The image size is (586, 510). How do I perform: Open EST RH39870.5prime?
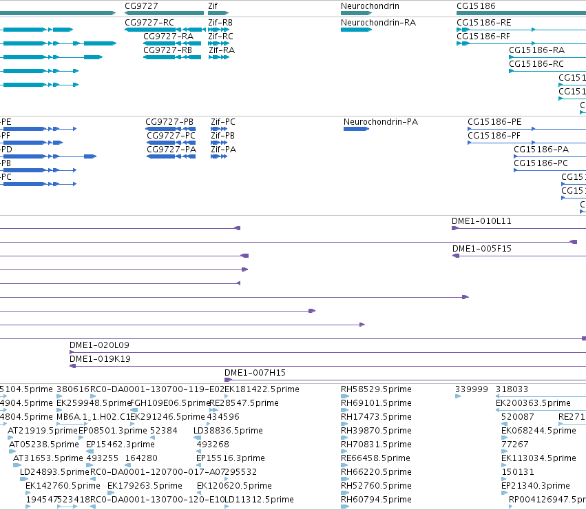click(376, 431)
